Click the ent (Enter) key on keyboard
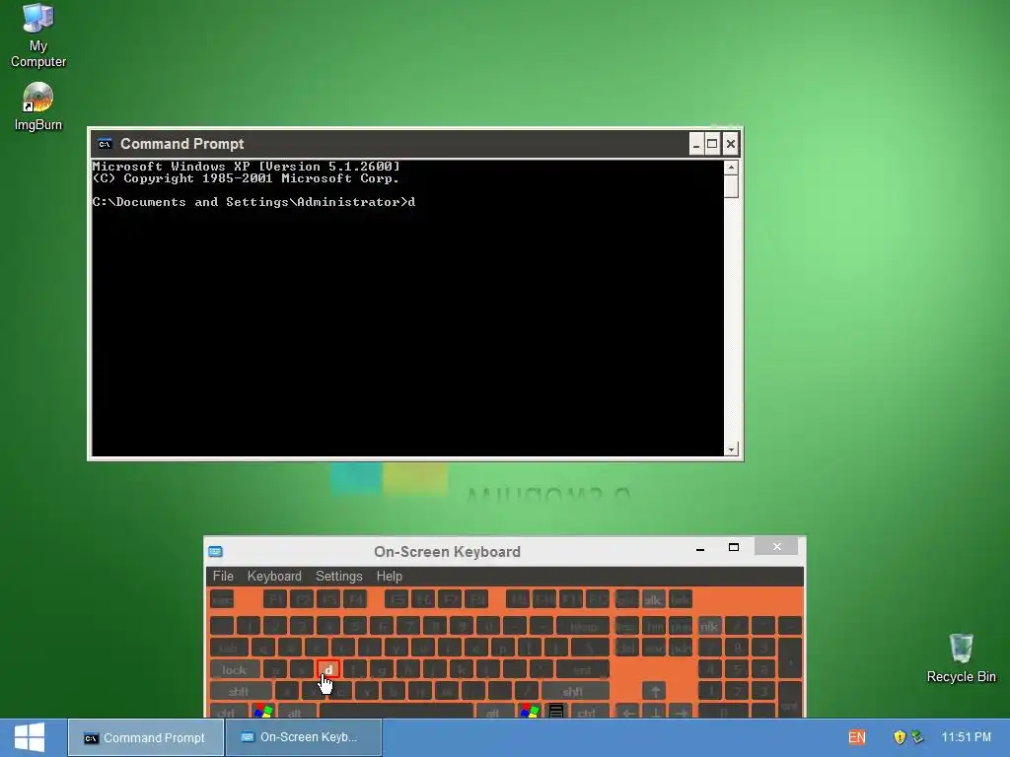 pyautogui.click(x=582, y=669)
